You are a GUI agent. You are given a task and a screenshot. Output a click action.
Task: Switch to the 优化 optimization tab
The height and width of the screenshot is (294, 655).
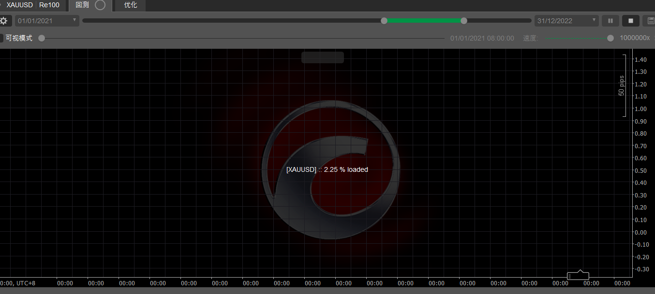[x=130, y=5]
